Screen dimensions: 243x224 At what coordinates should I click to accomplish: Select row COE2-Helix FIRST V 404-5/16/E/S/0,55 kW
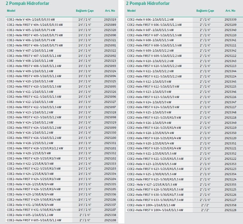(x=62, y=25)
